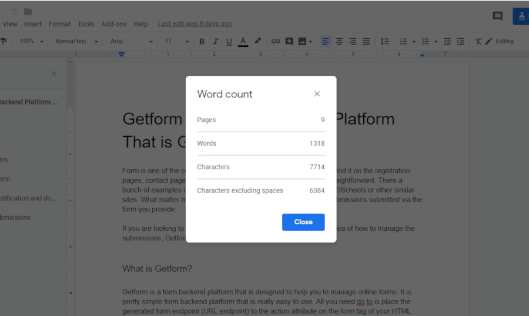
Task: Expand the Insert image dropdown arrow
Action: point(310,42)
